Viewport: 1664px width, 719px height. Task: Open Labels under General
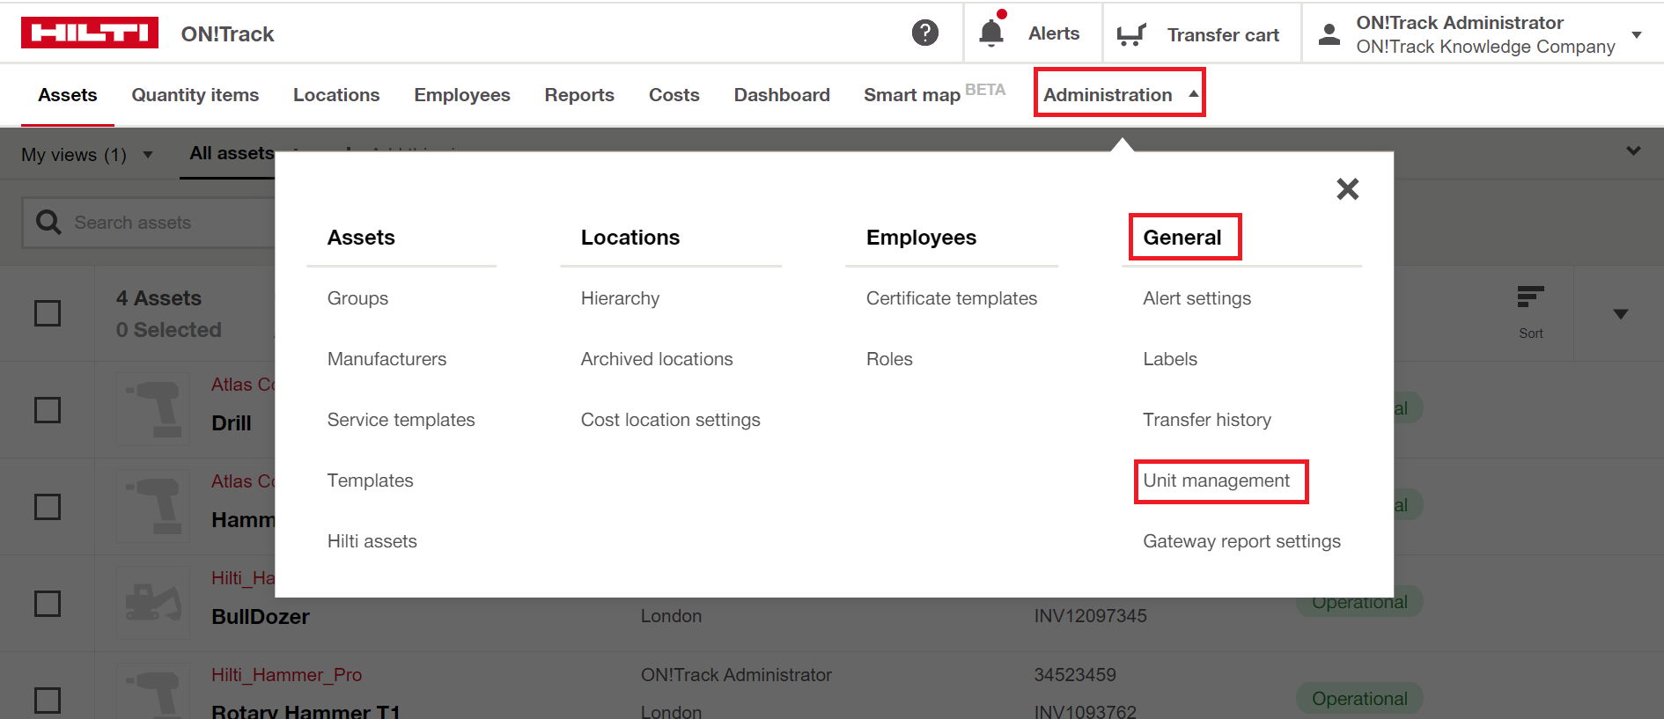point(1170,359)
